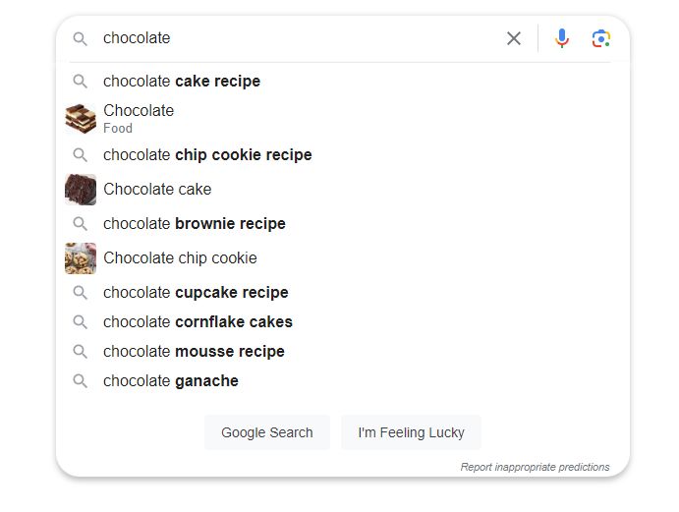Click the Google Search button
The image size is (679, 512).
point(267,432)
